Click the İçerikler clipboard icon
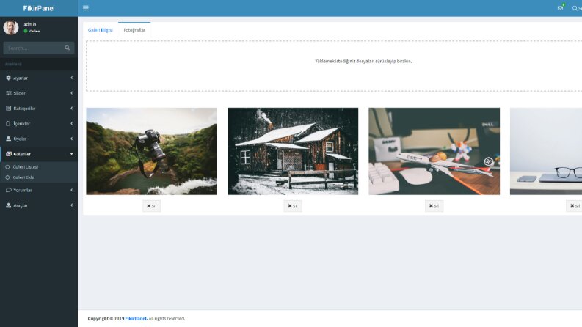 [x=8, y=123]
